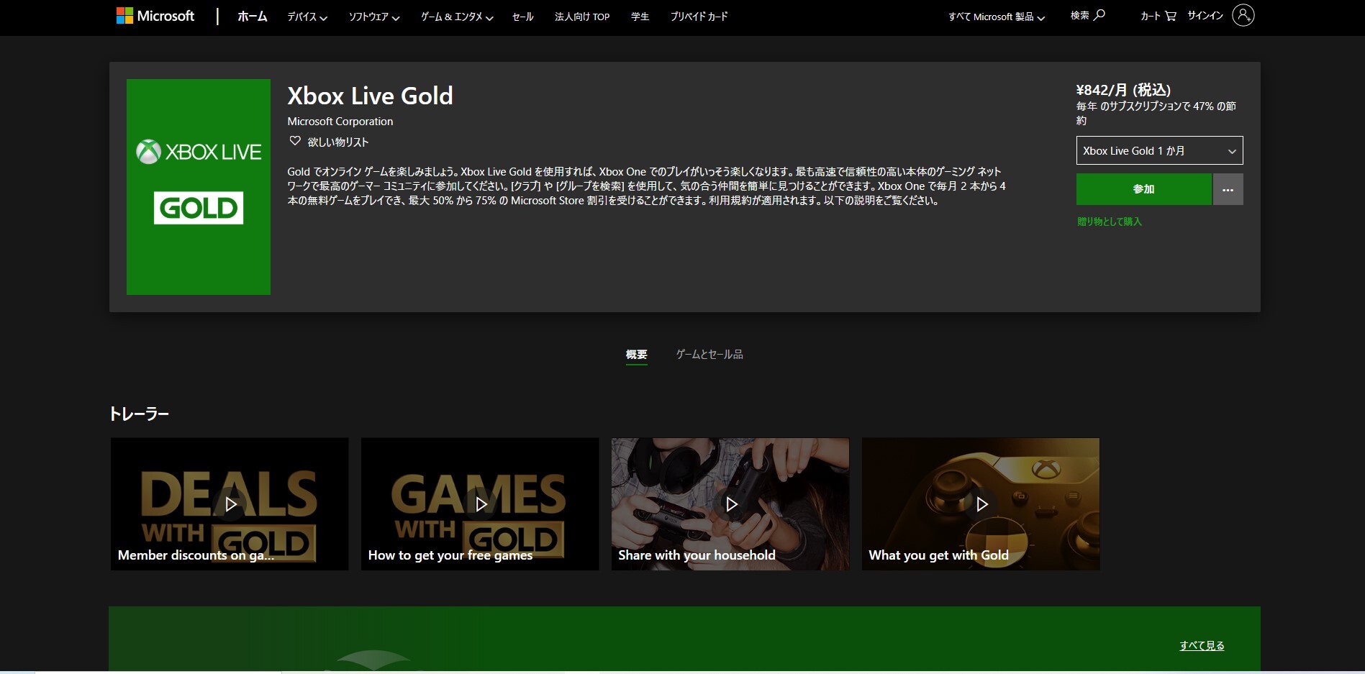Open the Xbox Live Gold 1 か月 dropdown
Screen dimensions: 1365x674
(x=1159, y=150)
